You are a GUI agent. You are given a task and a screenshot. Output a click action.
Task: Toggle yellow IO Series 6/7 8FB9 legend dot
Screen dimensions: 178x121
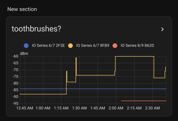[x=70, y=46]
